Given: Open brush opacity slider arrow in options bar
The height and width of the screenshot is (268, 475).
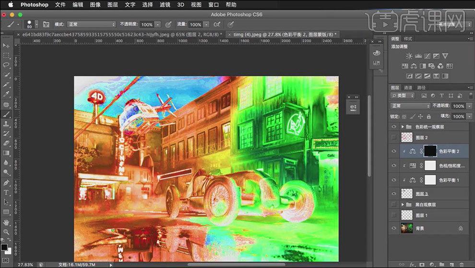Looking at the screenshot, I should click(x=157, y=24).
